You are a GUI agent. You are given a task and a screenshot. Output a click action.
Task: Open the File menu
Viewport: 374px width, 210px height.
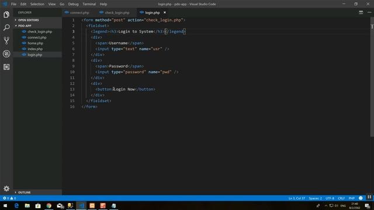click(13, 4)
